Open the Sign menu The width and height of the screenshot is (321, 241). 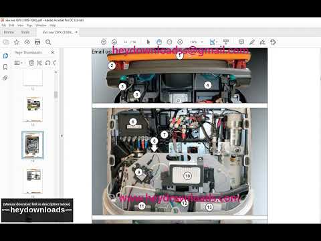(x=29, y=25)
